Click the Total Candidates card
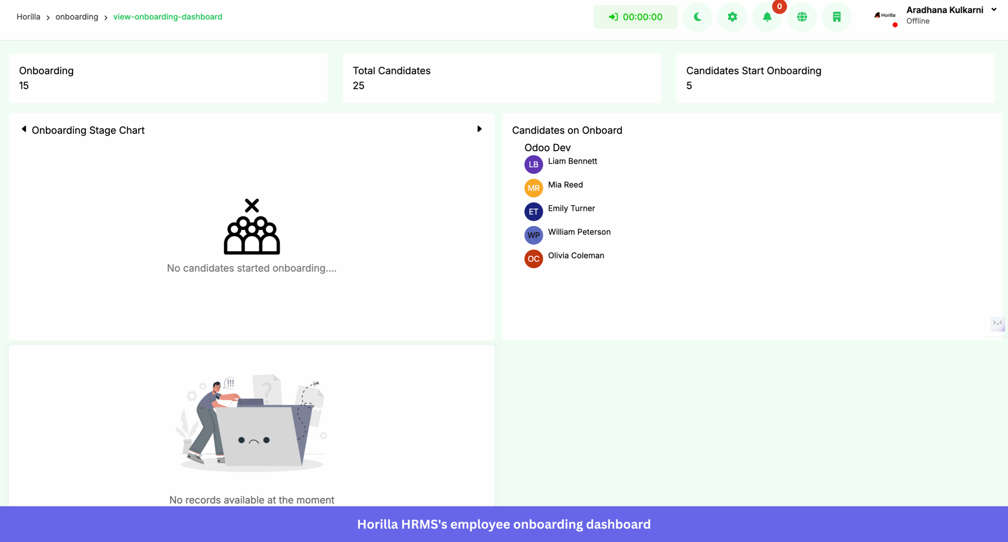 tap(502, 78)
